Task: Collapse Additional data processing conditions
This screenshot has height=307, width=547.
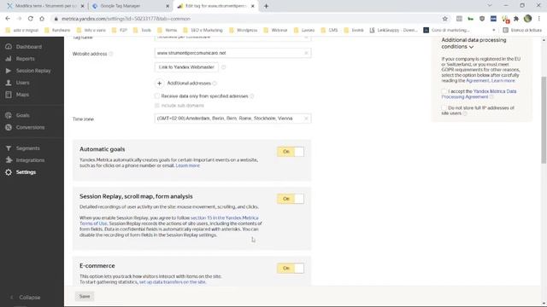Action: pyautogui.click(x=471, y=47)
